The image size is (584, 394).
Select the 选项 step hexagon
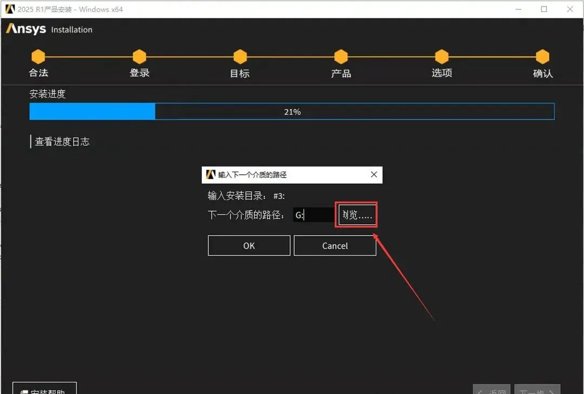click(x=442, y=57)
